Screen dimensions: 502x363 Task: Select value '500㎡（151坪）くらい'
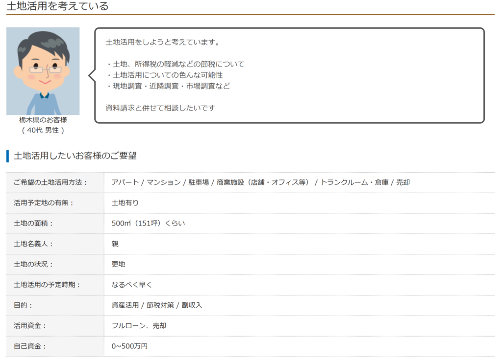[x=148, y=224]
